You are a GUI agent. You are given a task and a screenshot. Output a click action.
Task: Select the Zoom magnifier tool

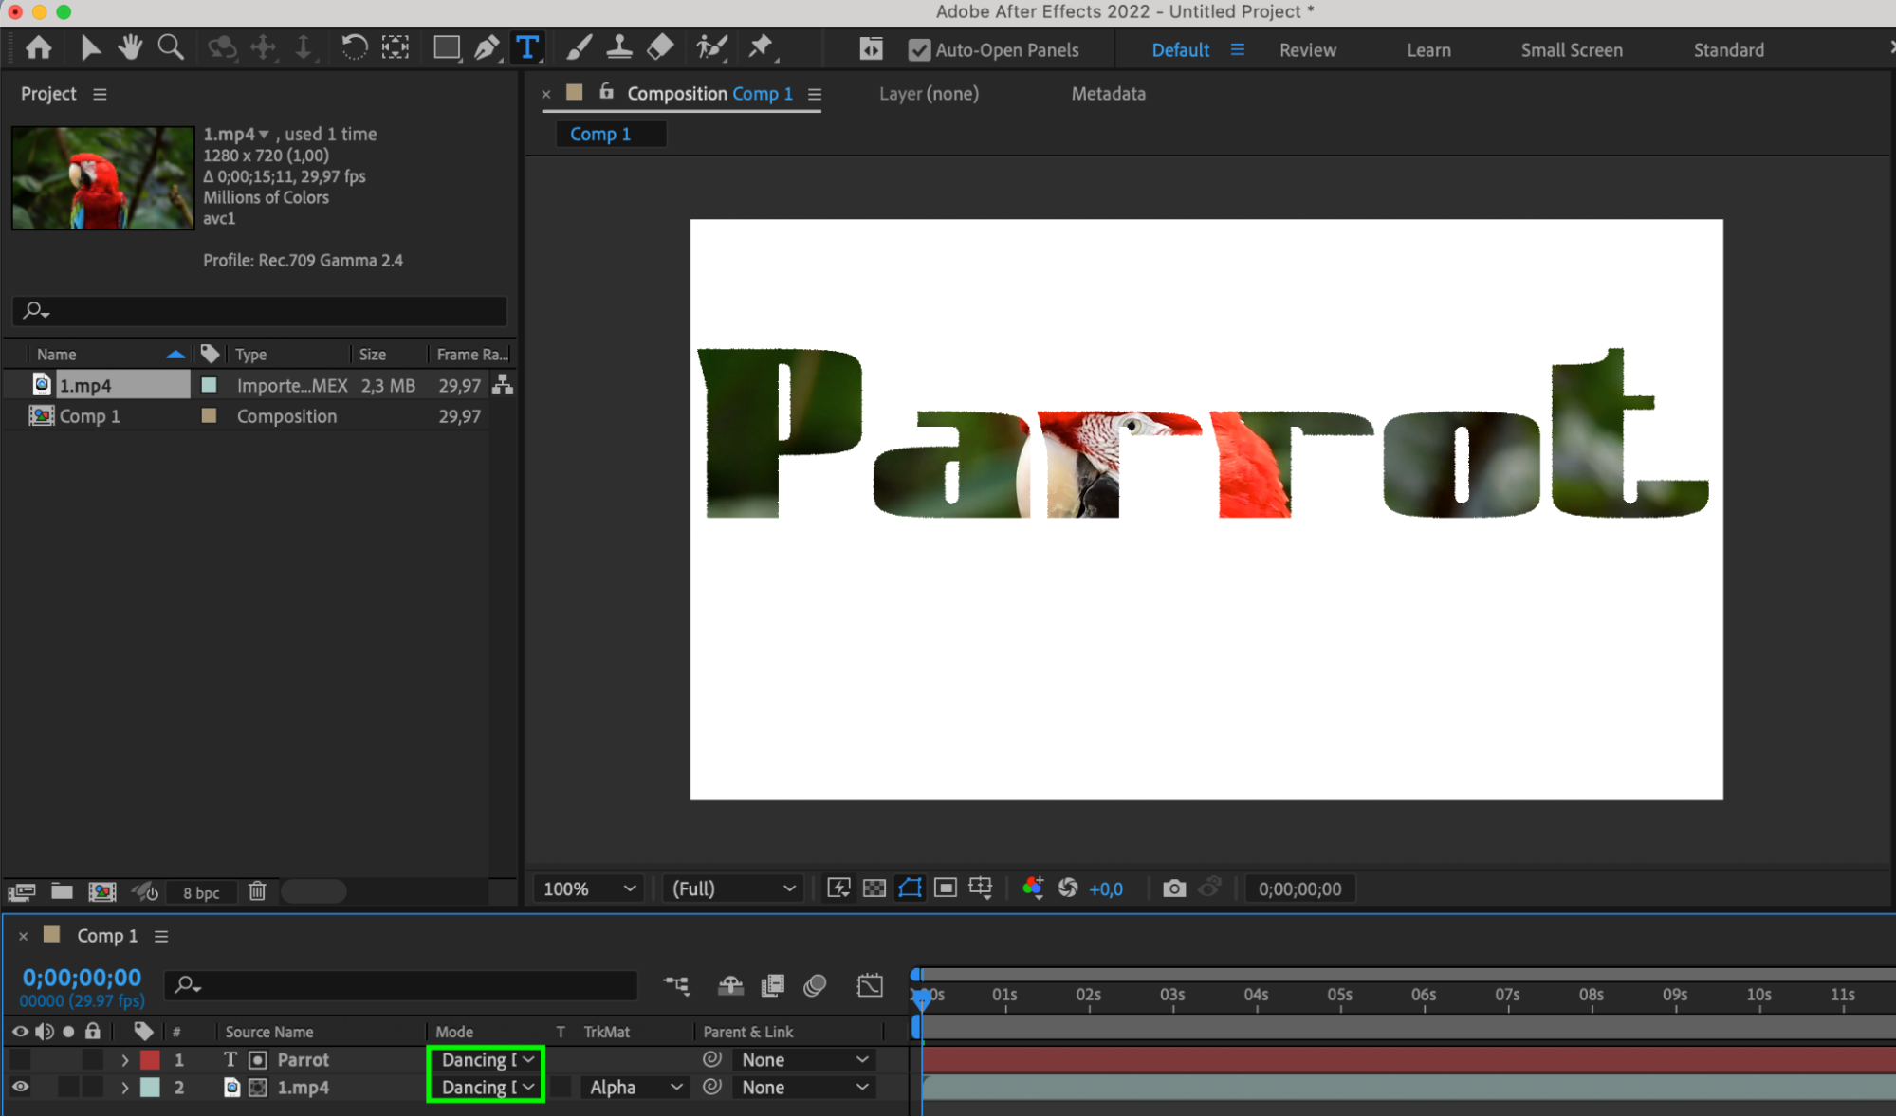(x=171, y=47)
